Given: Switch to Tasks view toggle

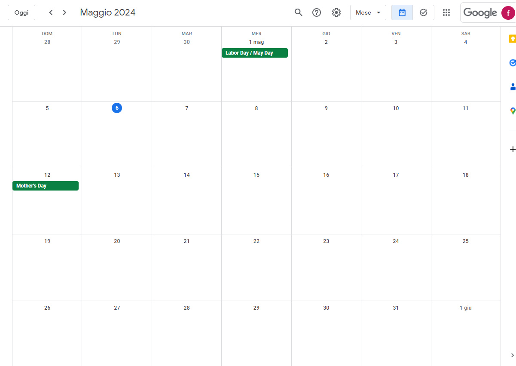Looking at the screenshot, I should click(423, 12).
